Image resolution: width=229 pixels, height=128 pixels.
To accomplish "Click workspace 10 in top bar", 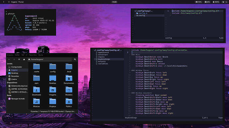I will [x=9, y=2].
